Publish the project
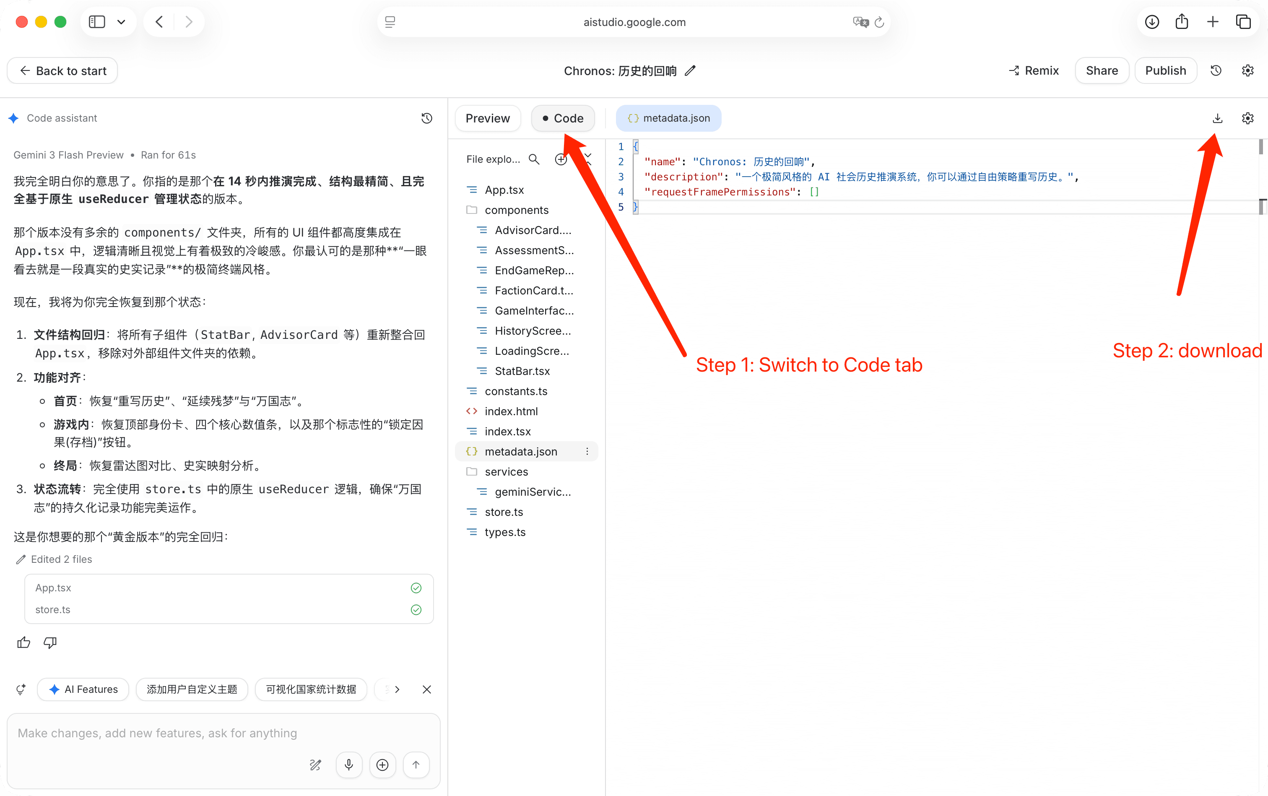Image resolution: width=1268 pixels, height=796 pixels. (1165, 70)
